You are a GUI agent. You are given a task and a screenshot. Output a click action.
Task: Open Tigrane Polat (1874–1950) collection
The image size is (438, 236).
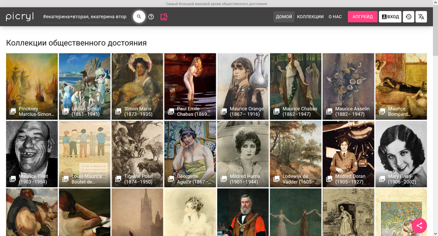tap(137, 154)
